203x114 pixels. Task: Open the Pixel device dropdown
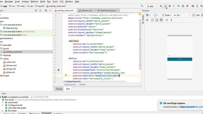pyautogui.click(x=167, y=15)
